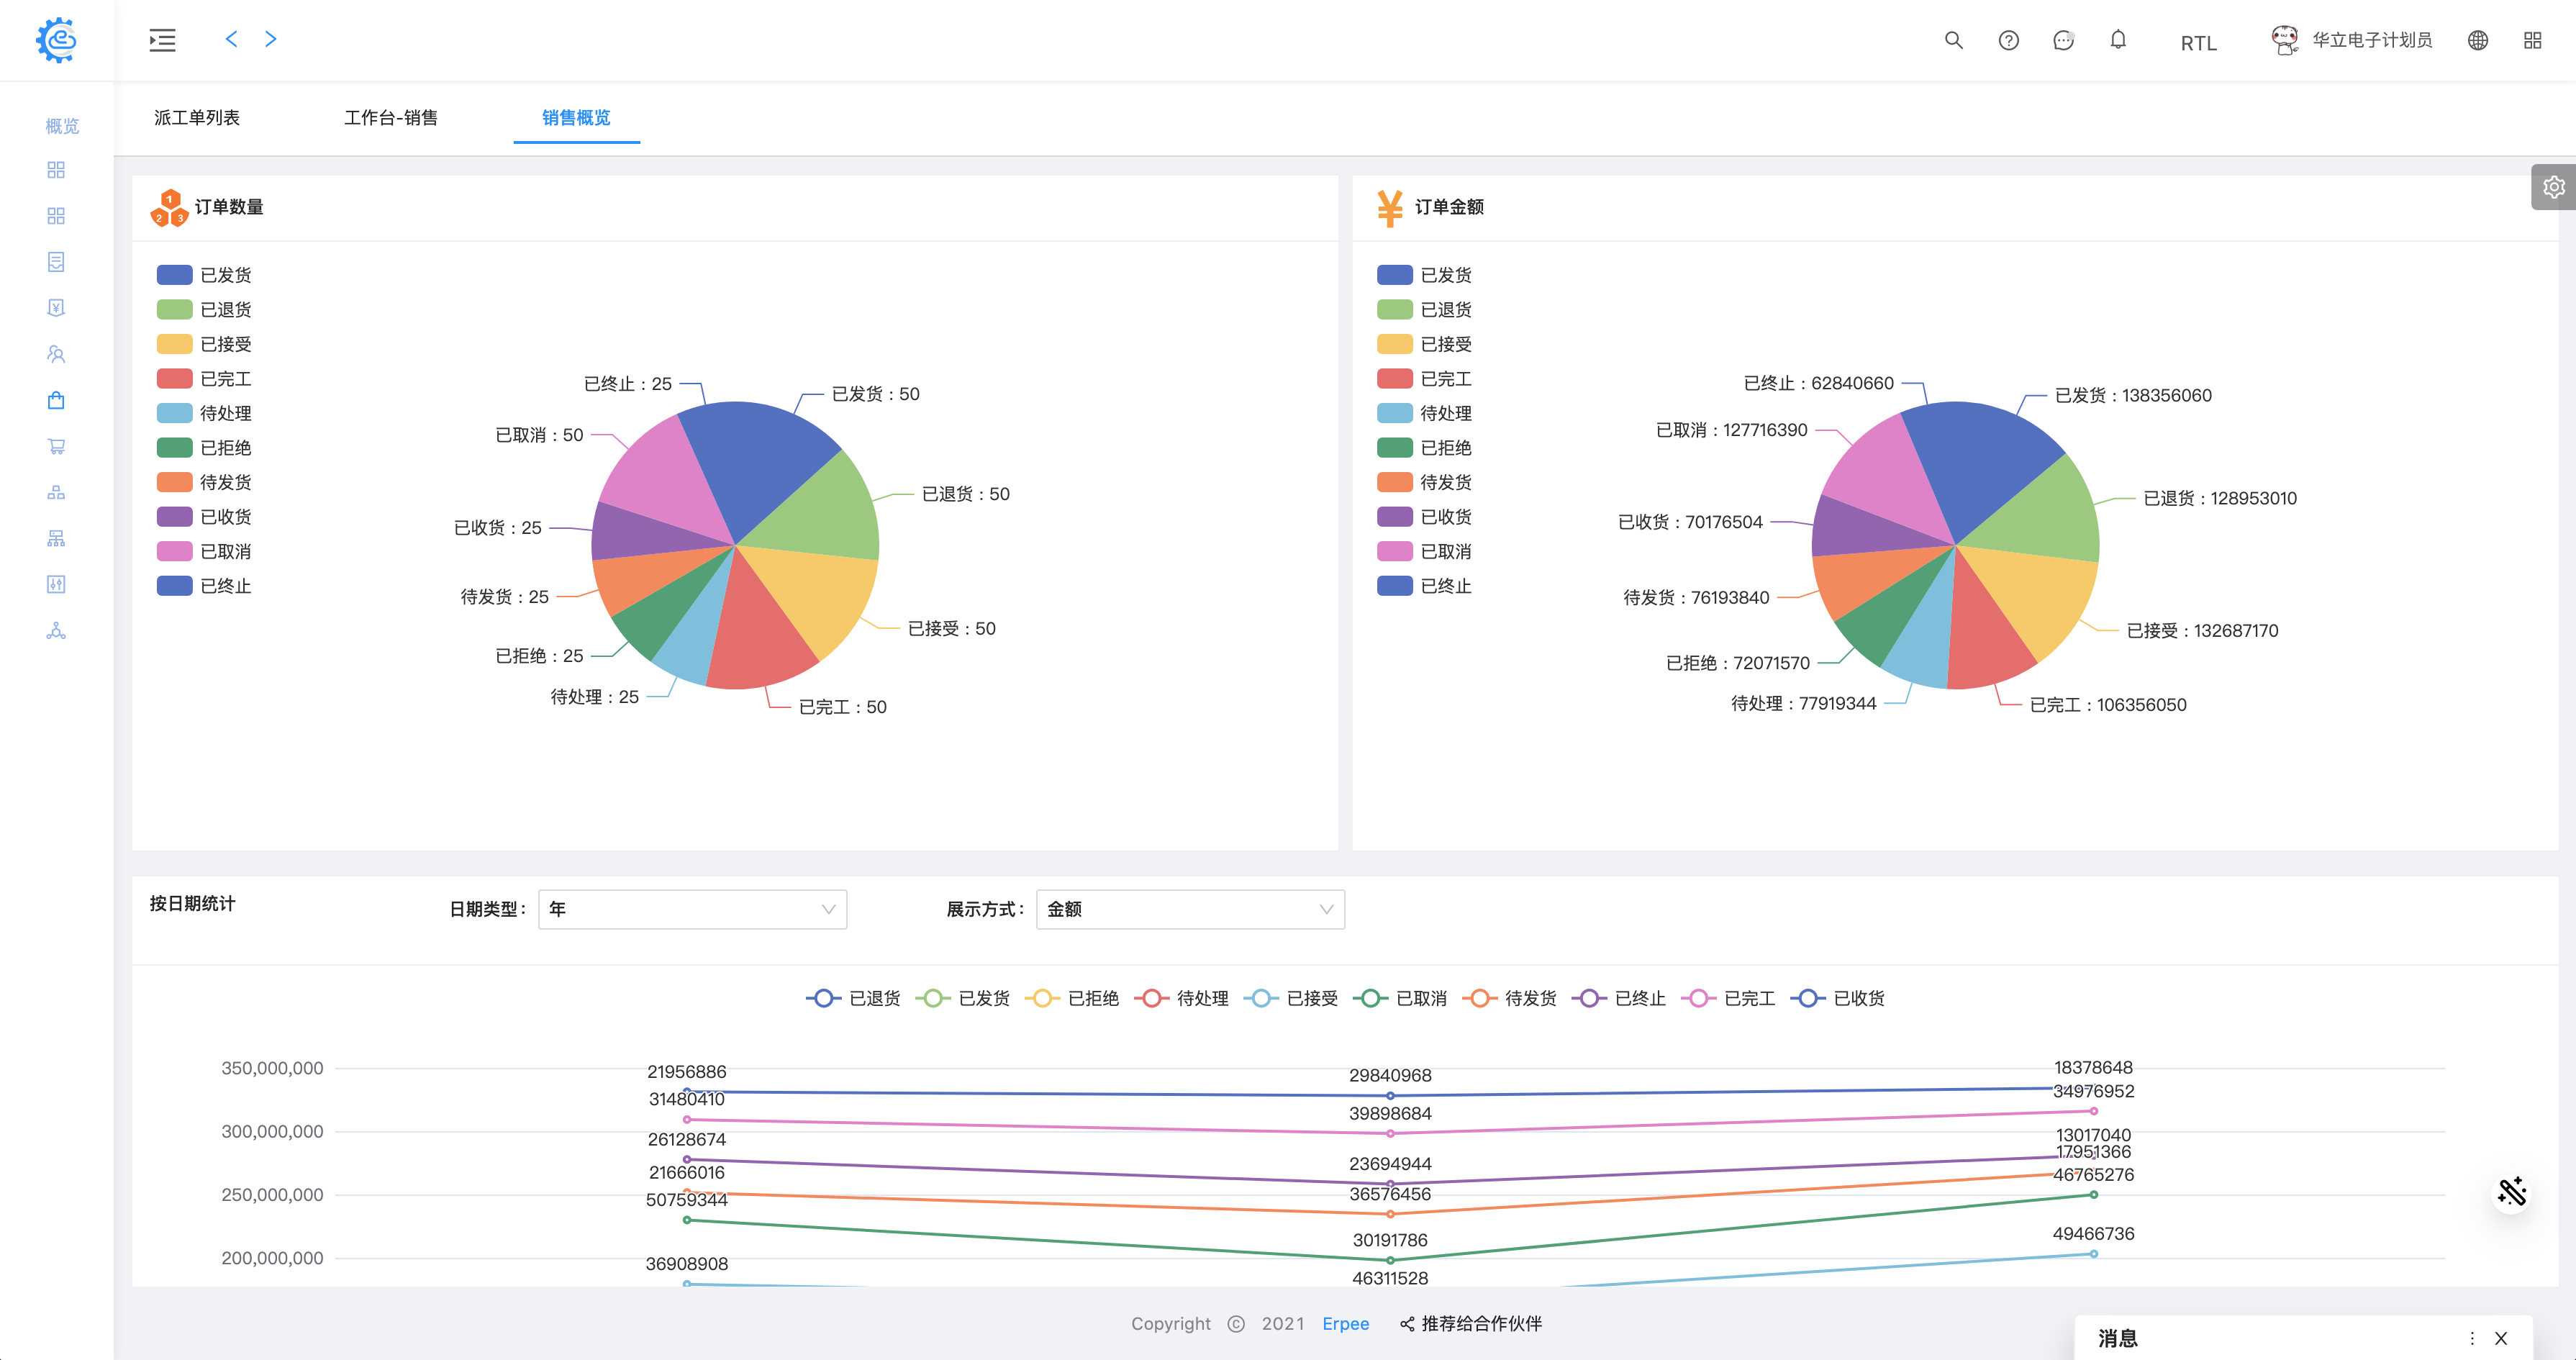Open the settings gear at right edge
Screen dimensions: 2576x1360
(x=2553, y=187)
